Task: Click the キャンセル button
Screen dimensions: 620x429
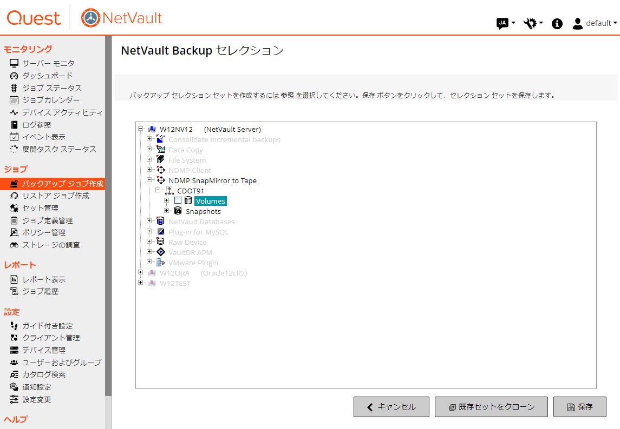Action: tap(391, 407)
